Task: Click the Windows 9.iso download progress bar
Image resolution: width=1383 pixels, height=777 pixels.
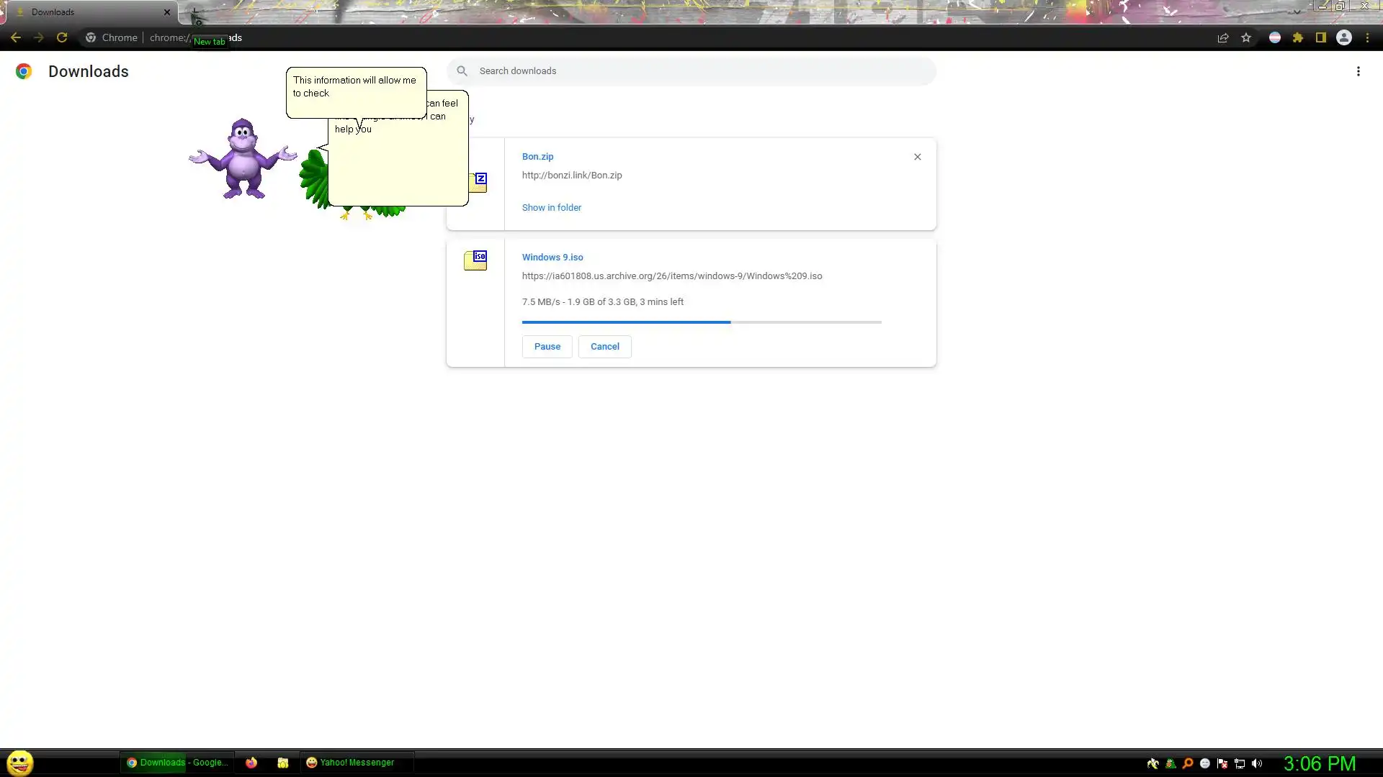Action: tap(701, 322)
